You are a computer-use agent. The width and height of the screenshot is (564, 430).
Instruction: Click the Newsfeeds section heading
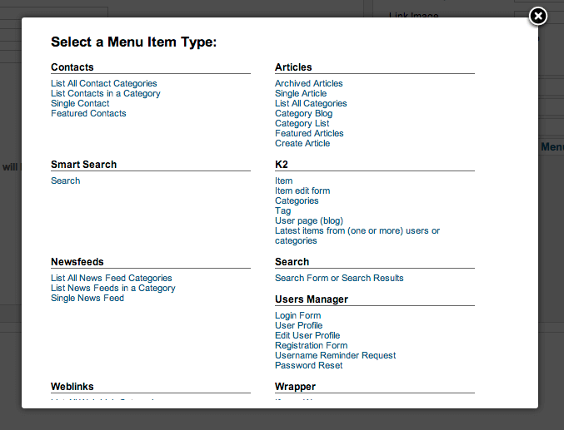pos(77,262)
